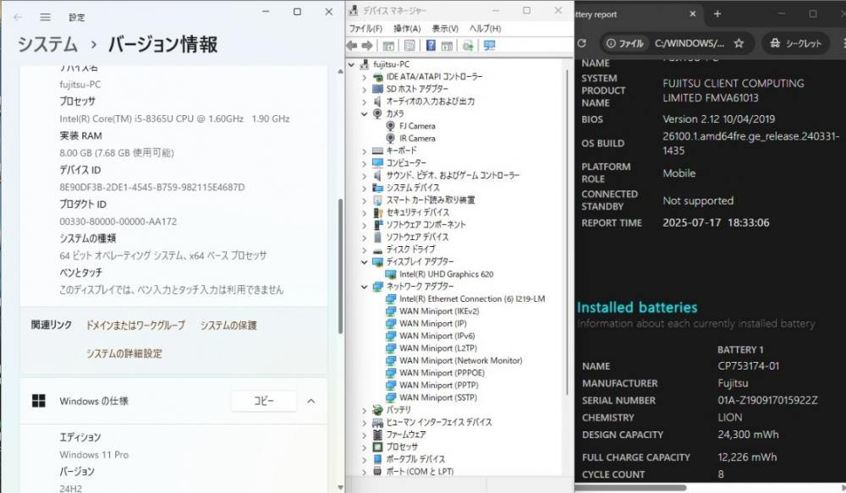Open the Settings hamburger navigation menu
The width and height of the screenshot is (846, 493).
tap(46, 17)
